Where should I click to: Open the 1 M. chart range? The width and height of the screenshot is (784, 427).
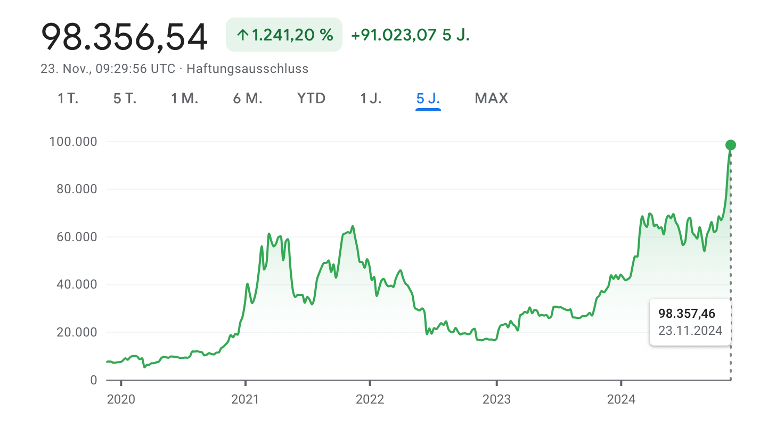click(x=185, y=98)
